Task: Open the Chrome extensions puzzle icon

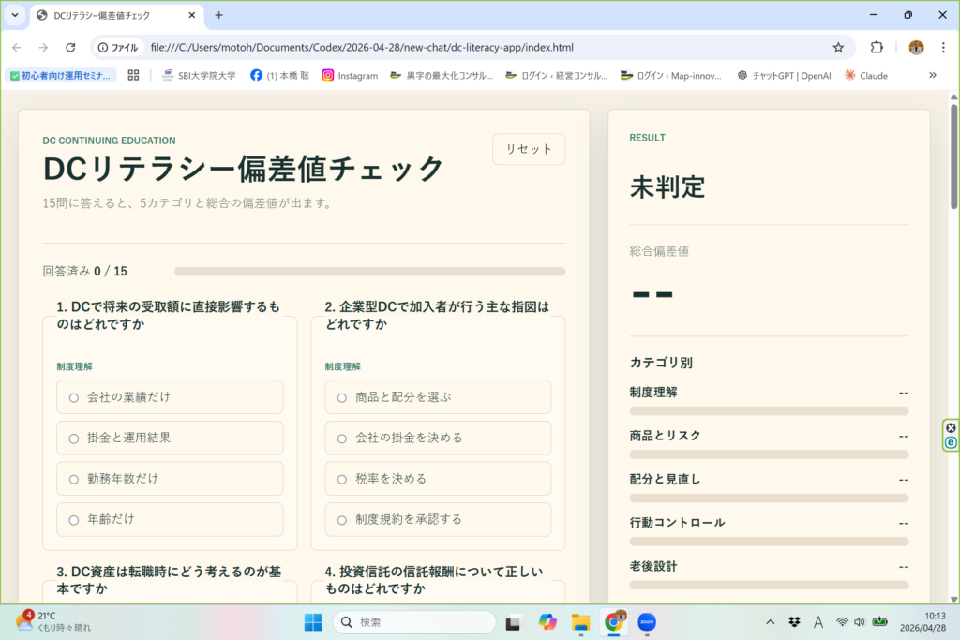Action: pyautogui.click(x=877, y=47)
